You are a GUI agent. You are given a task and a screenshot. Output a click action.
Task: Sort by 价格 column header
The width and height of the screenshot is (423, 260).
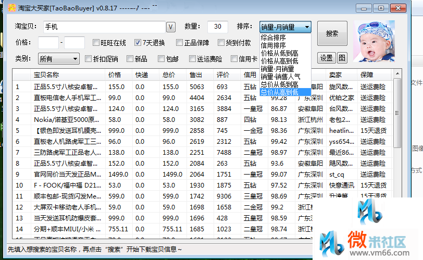click(119, 75)
